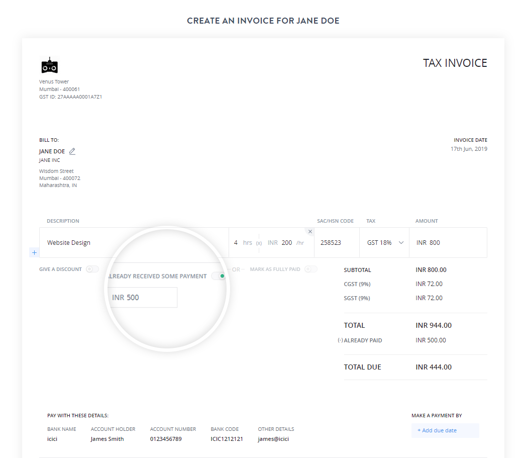Remove the Website Design line item
The image size is (525, 458).
click(310, 232)
